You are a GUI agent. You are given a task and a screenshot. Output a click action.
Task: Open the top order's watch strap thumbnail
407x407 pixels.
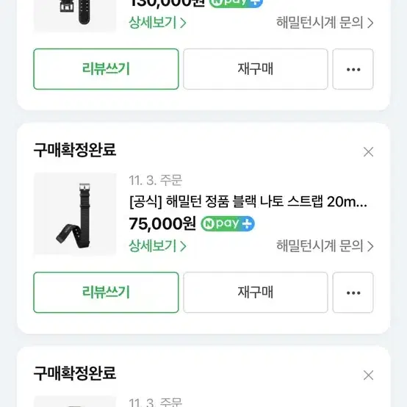(x=75, y=15)
